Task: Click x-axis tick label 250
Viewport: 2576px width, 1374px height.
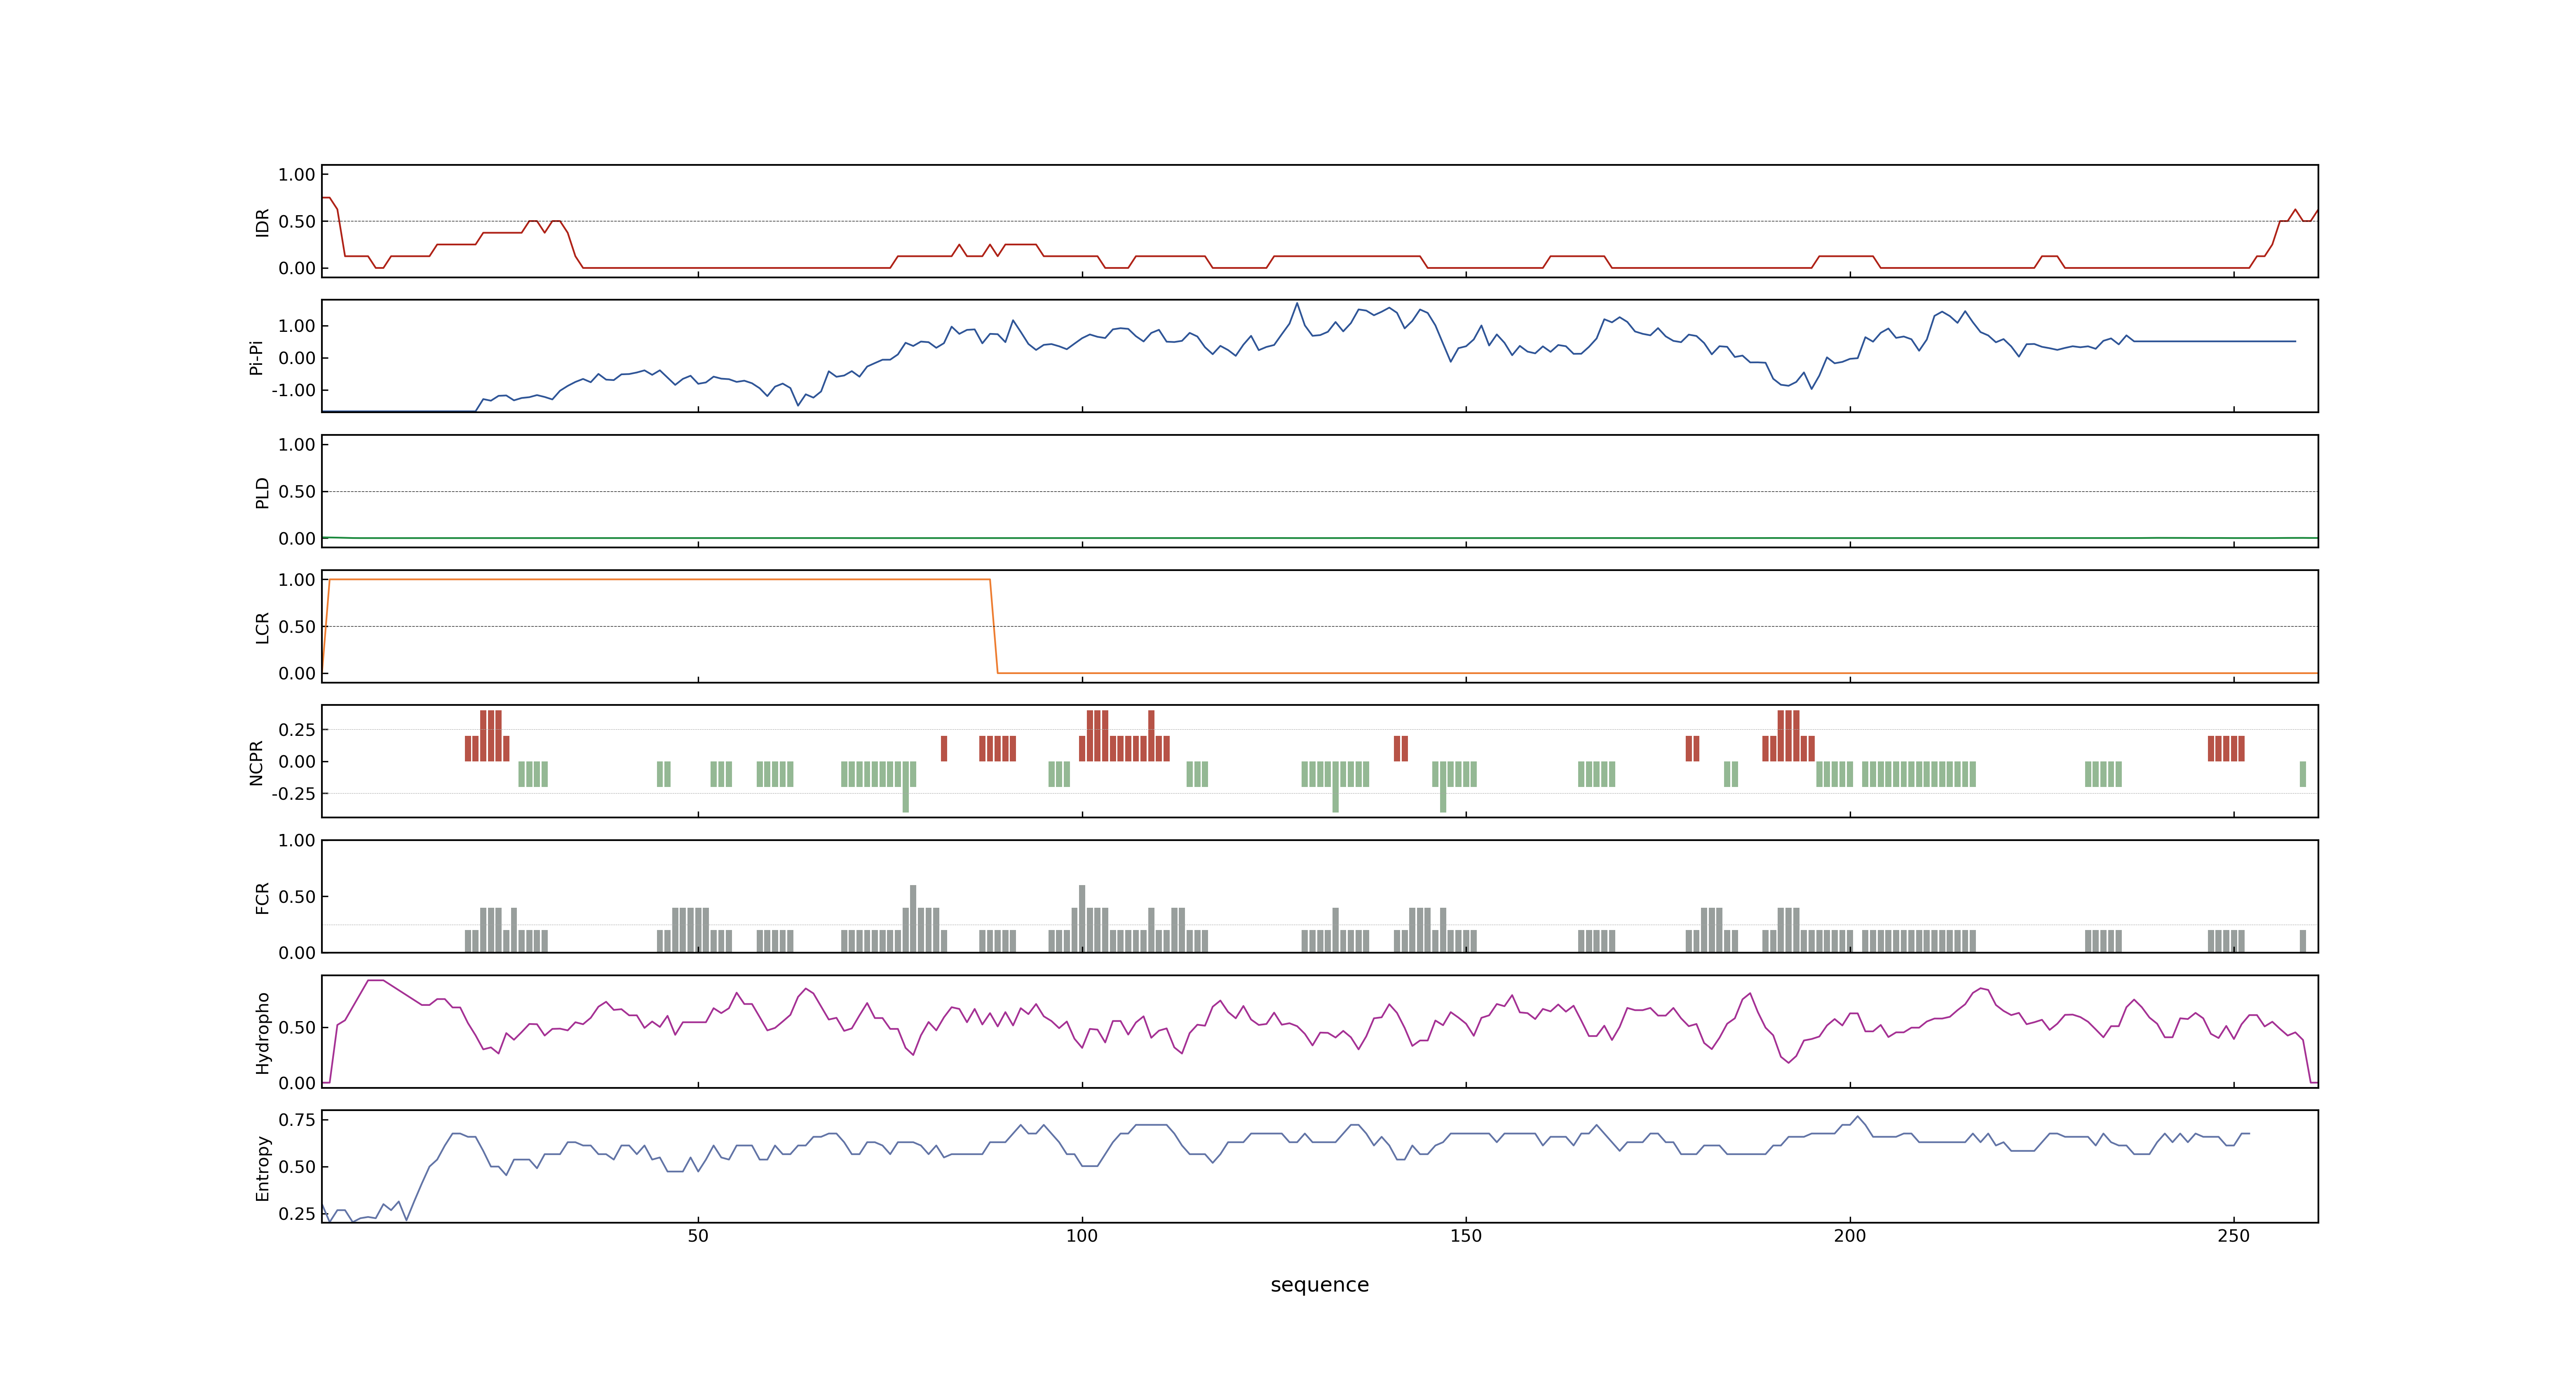Action: (2234, 1236)
